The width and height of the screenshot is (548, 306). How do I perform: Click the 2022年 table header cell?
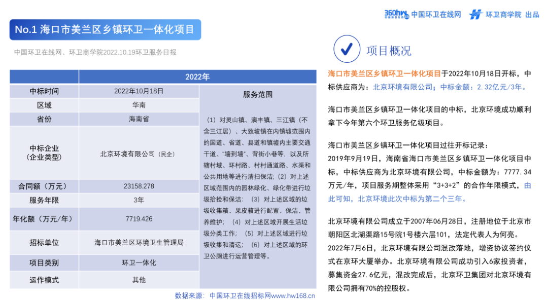point(197,77)
